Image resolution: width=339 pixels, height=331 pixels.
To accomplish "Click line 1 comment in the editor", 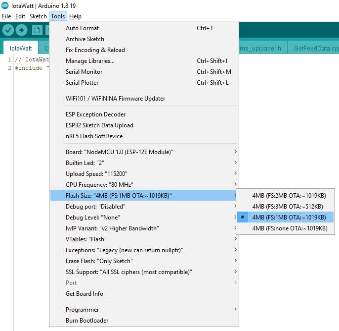I will pyautogui.click(x=32, y=59).
